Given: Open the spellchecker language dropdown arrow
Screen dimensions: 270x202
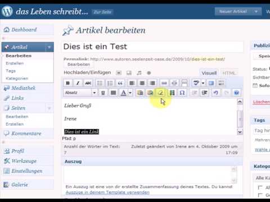Looking at the screenshot, I should (x=203, y=83).
